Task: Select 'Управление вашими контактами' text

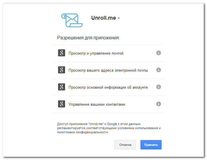Action: (97, 104)
